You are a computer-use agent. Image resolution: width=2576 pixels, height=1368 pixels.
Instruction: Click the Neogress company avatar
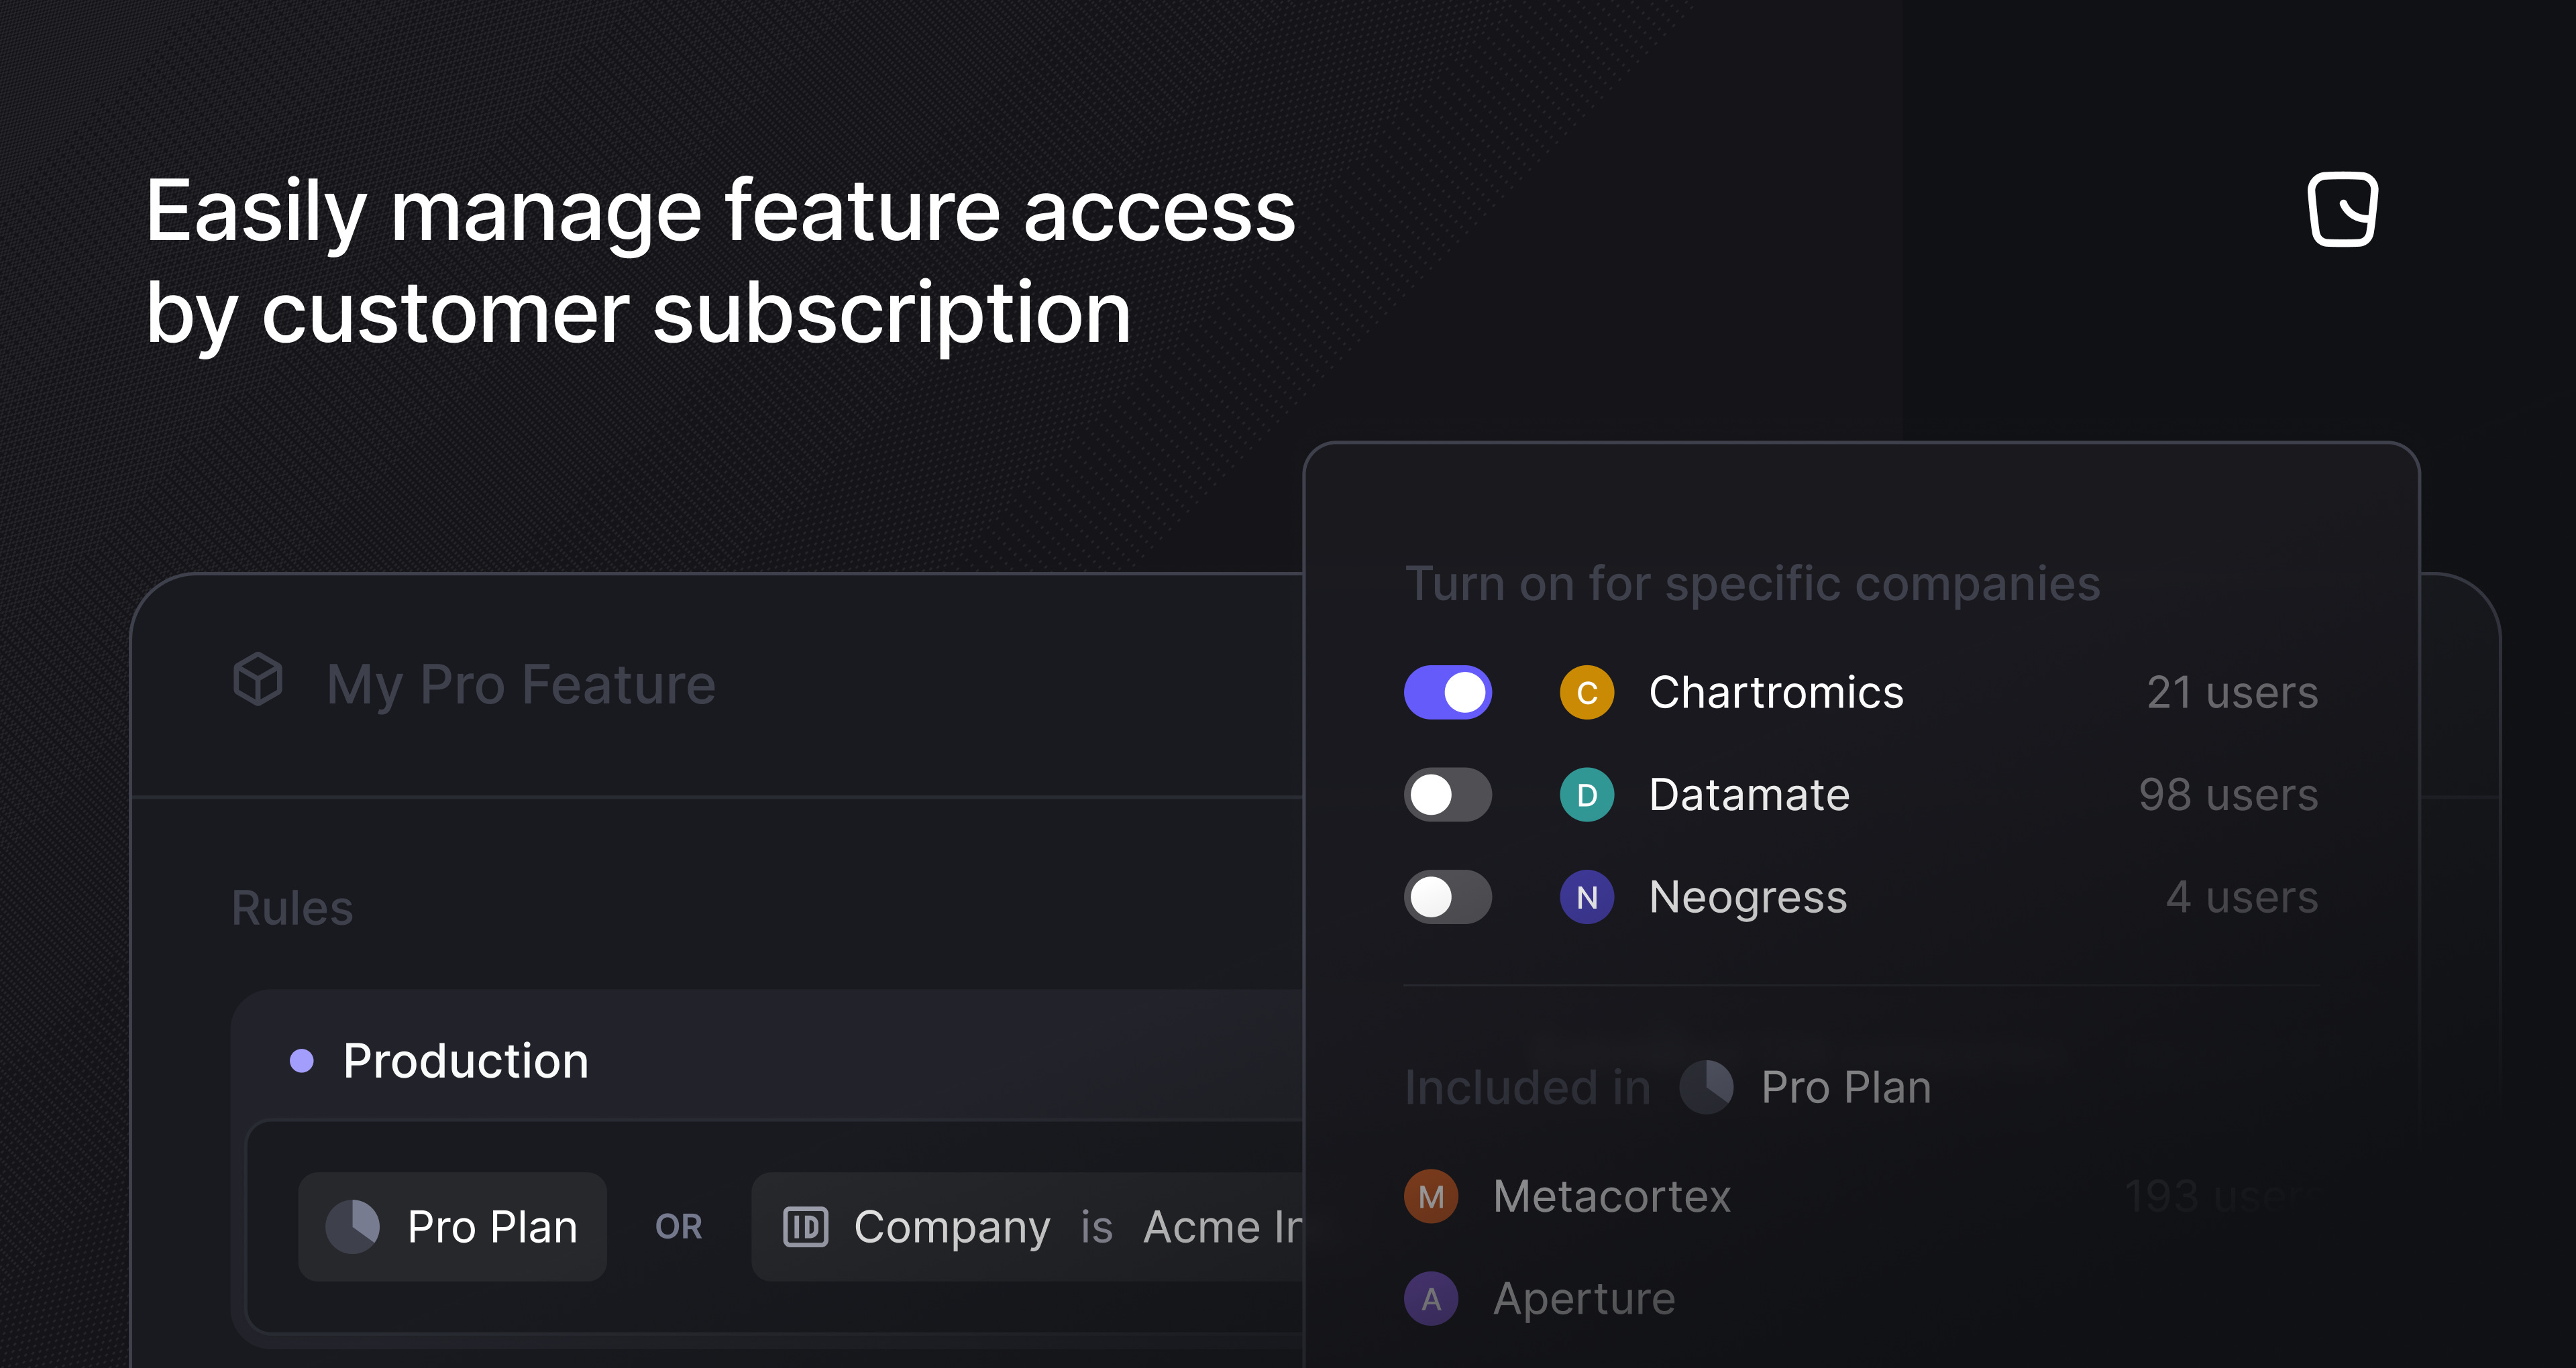click(x=1586, y=897)
